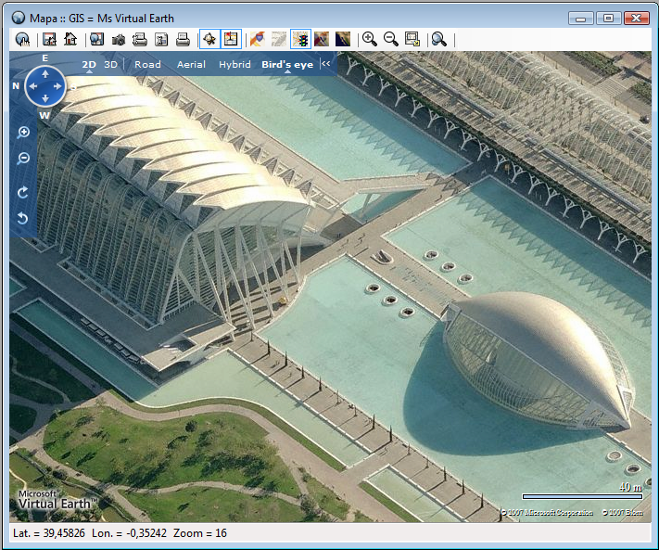Click the zoom in magnifier in toolbar
This screenshot has height=550, width=659.
click(369, 39)
